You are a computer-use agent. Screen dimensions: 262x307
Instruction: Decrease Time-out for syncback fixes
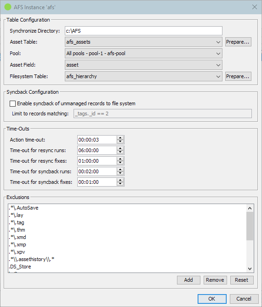click(120, 184)
